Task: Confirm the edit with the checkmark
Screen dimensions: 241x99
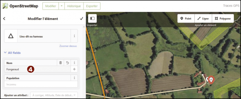Action: tap(81, 19)
